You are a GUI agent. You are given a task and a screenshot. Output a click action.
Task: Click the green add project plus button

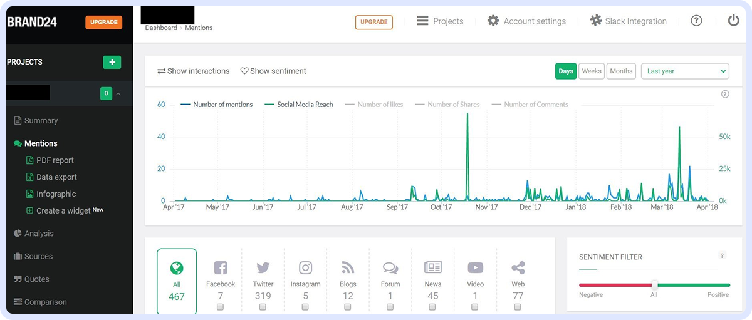click(112, 62)
